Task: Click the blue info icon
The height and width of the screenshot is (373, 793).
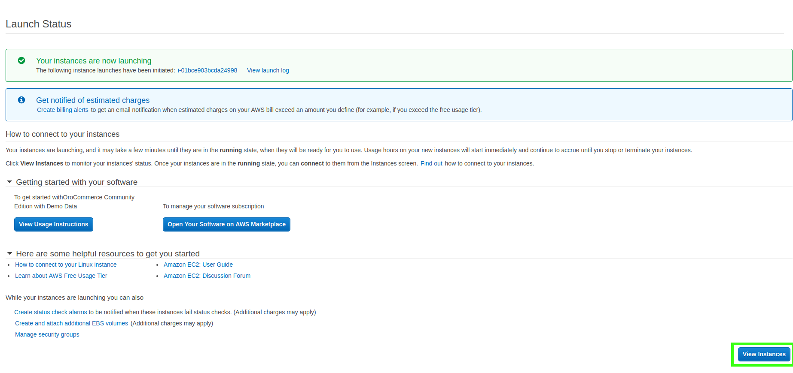Action: click(21, 100)
